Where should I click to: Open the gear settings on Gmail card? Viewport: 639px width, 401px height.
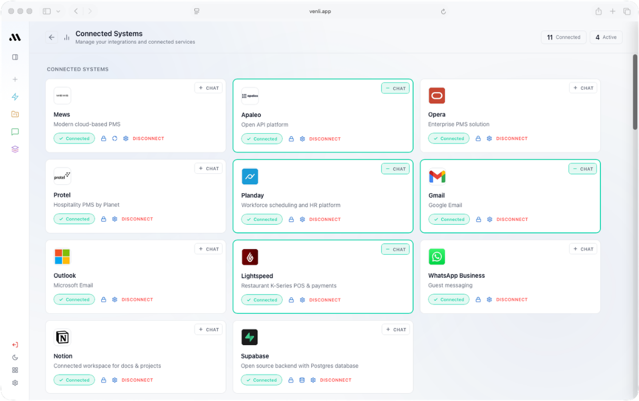[x=490, y=219]
